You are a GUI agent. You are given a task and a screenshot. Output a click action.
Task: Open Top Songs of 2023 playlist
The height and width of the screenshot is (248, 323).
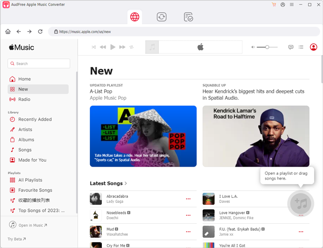pyautogui.click(x=38, y=210)
